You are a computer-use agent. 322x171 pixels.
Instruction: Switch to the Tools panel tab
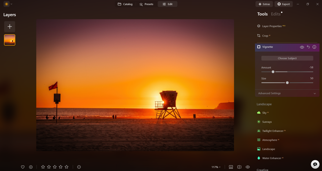262,14
